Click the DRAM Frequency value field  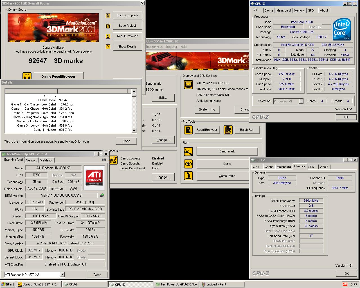pos(311,201)
